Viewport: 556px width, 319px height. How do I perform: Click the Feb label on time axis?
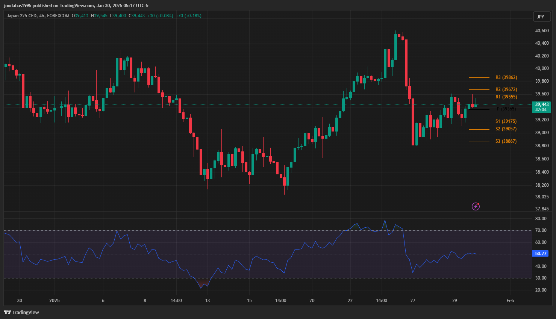510,301
